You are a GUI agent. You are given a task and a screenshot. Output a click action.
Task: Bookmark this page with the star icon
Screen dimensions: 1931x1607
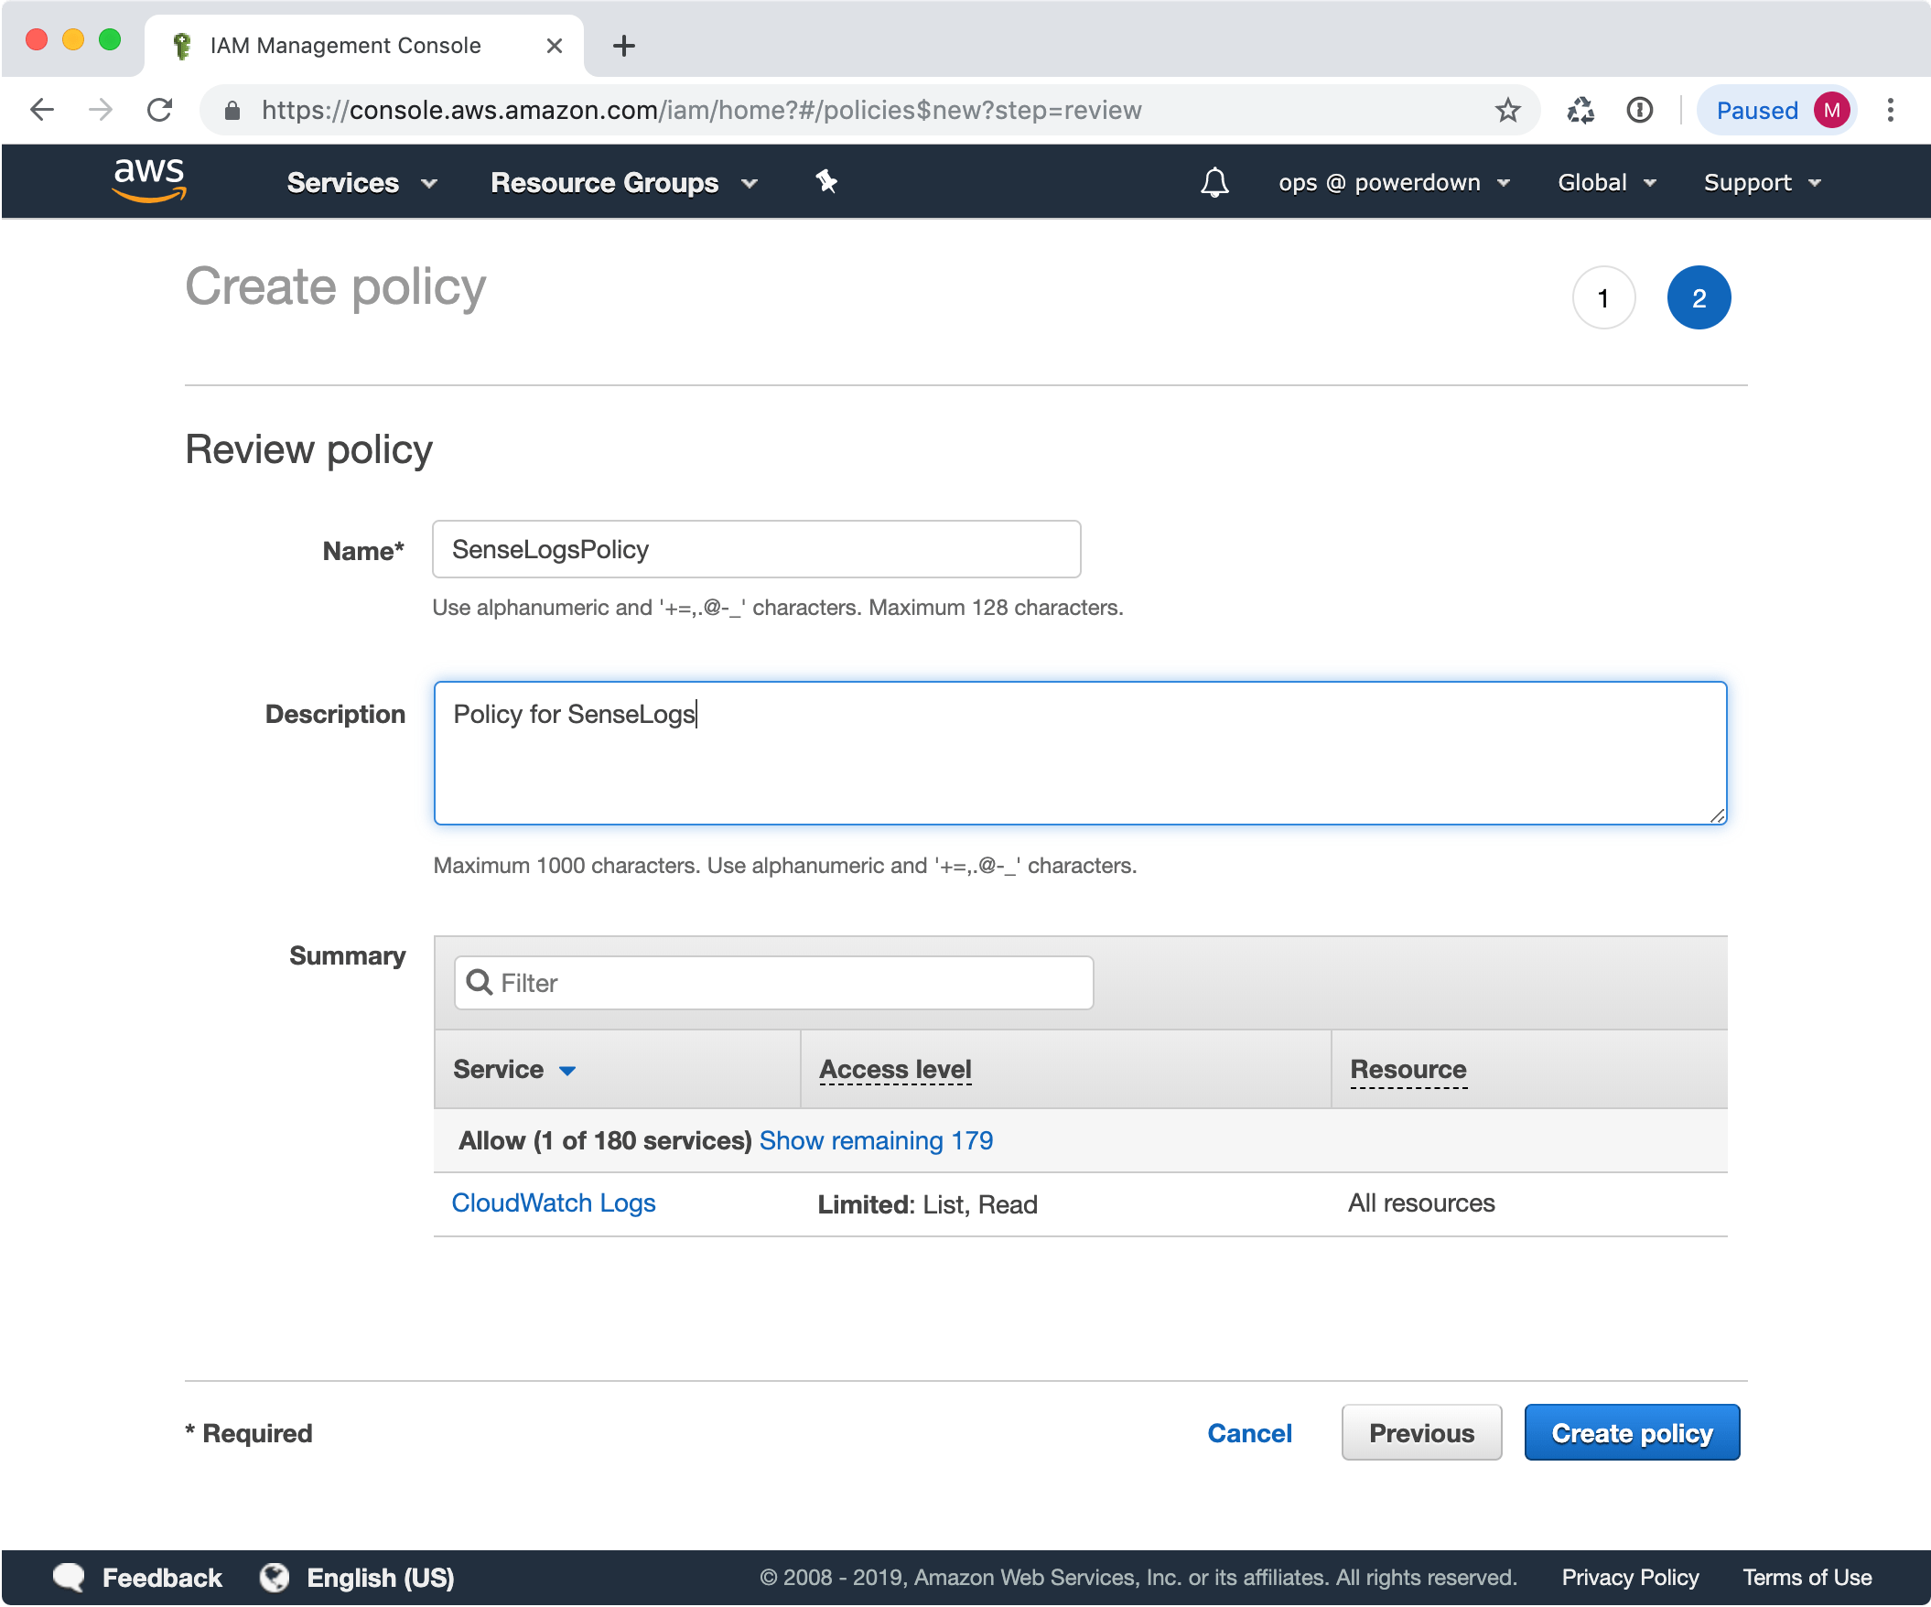[x=1507, y=111]
